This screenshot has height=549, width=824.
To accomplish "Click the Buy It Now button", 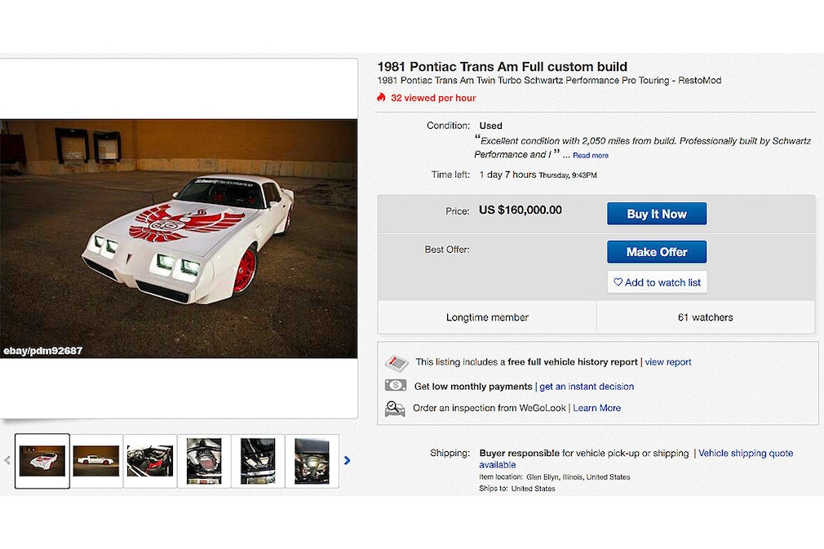I will [656, 214].
